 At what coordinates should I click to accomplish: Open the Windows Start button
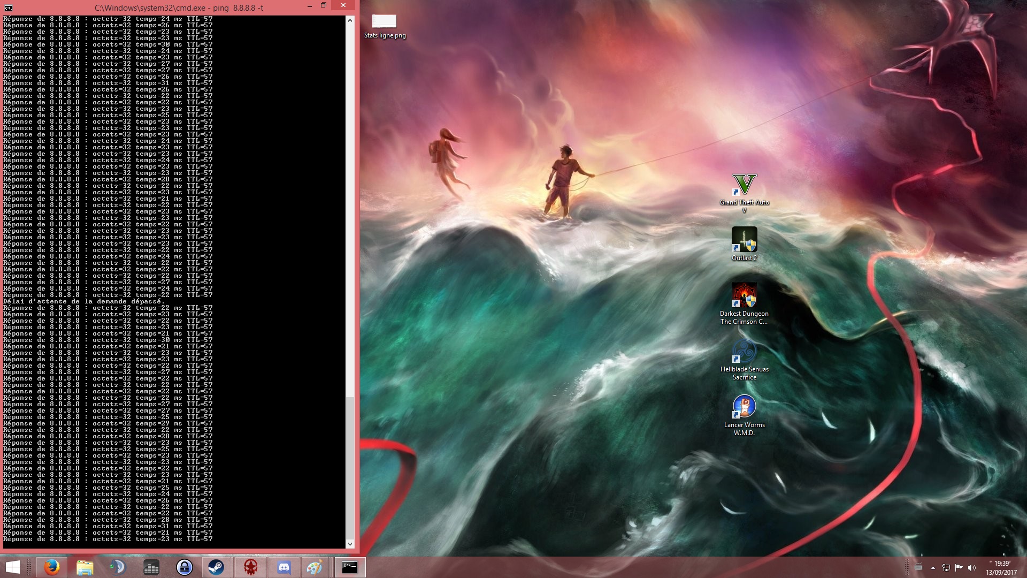point(13,567)
